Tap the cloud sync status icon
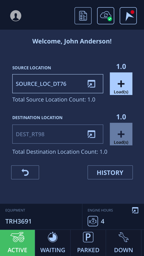Image resolution: width=144 pixels, height=256 pixels. [x=106, y=16]
